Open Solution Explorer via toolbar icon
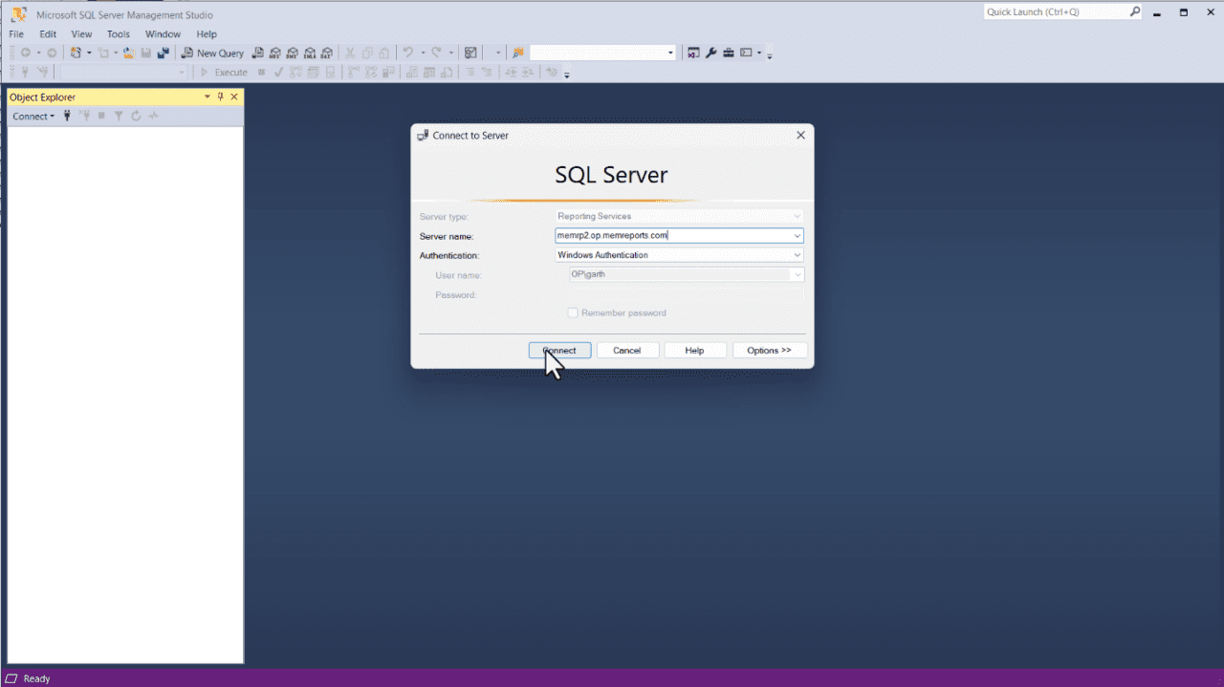The image size is (1224, 687). 693,54
